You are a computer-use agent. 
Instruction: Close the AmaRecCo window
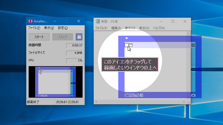click(79, 21)
